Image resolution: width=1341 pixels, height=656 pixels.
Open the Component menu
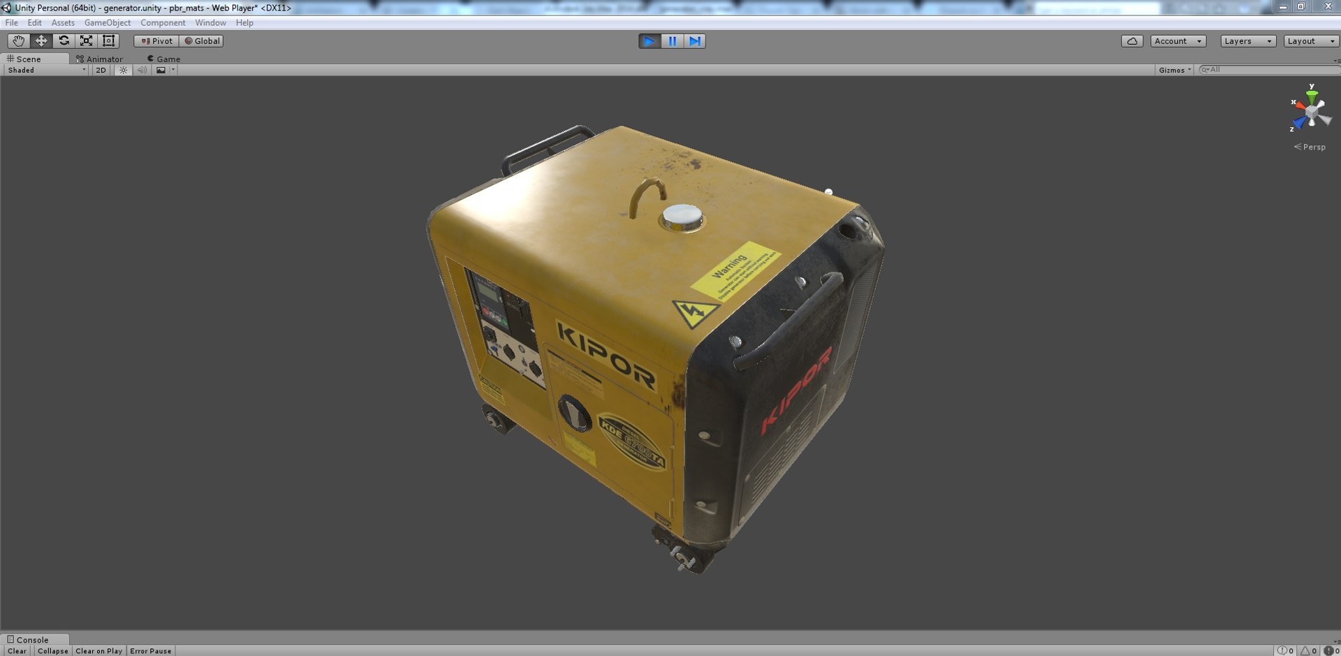coord(163,23)
